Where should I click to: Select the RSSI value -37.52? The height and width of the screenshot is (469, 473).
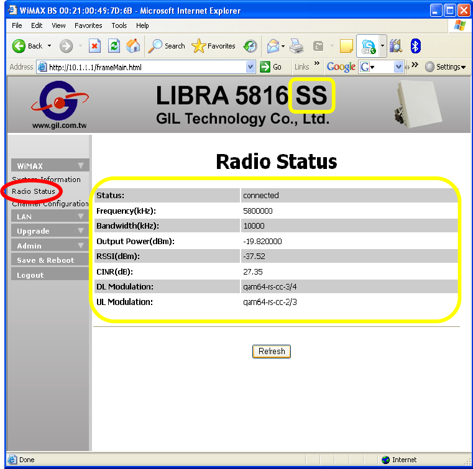click(x=254, y=257)
